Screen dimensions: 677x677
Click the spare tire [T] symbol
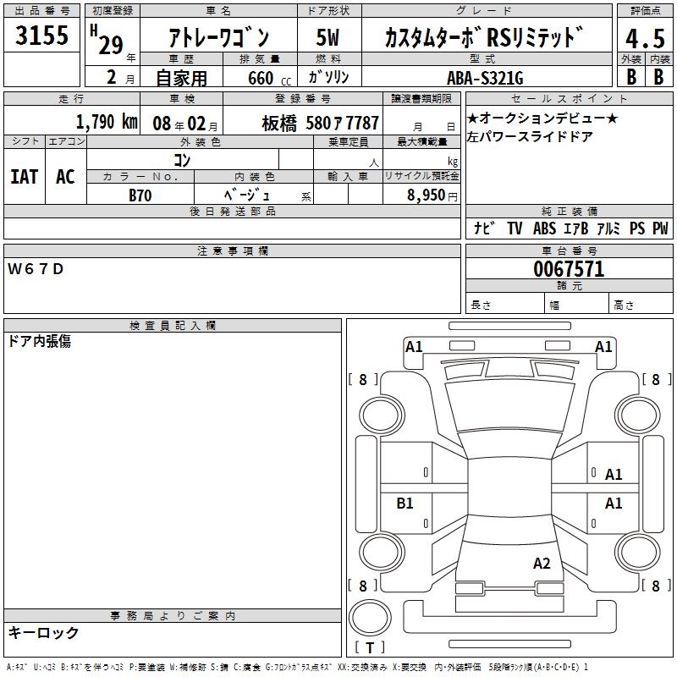click(x=370, y=647)
